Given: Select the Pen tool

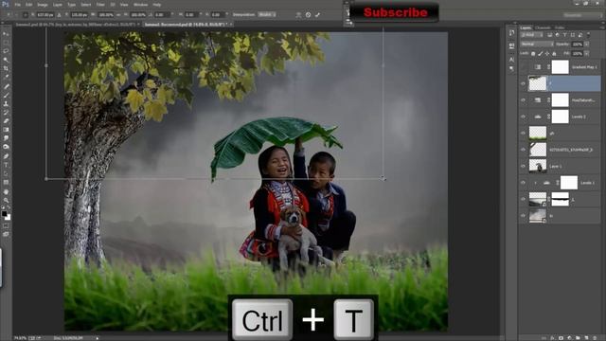Looking at the screenshot, I should 6,155.
